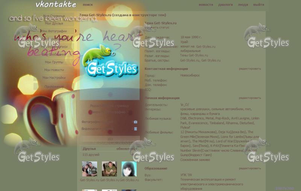Open Моя Страница in the sidebar
Image resolution: width=301 pixels, height=191 pixels.
point(54,16)
